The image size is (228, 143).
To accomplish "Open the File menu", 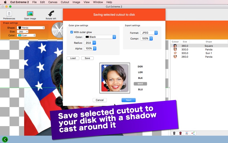I will click(34, 2).
